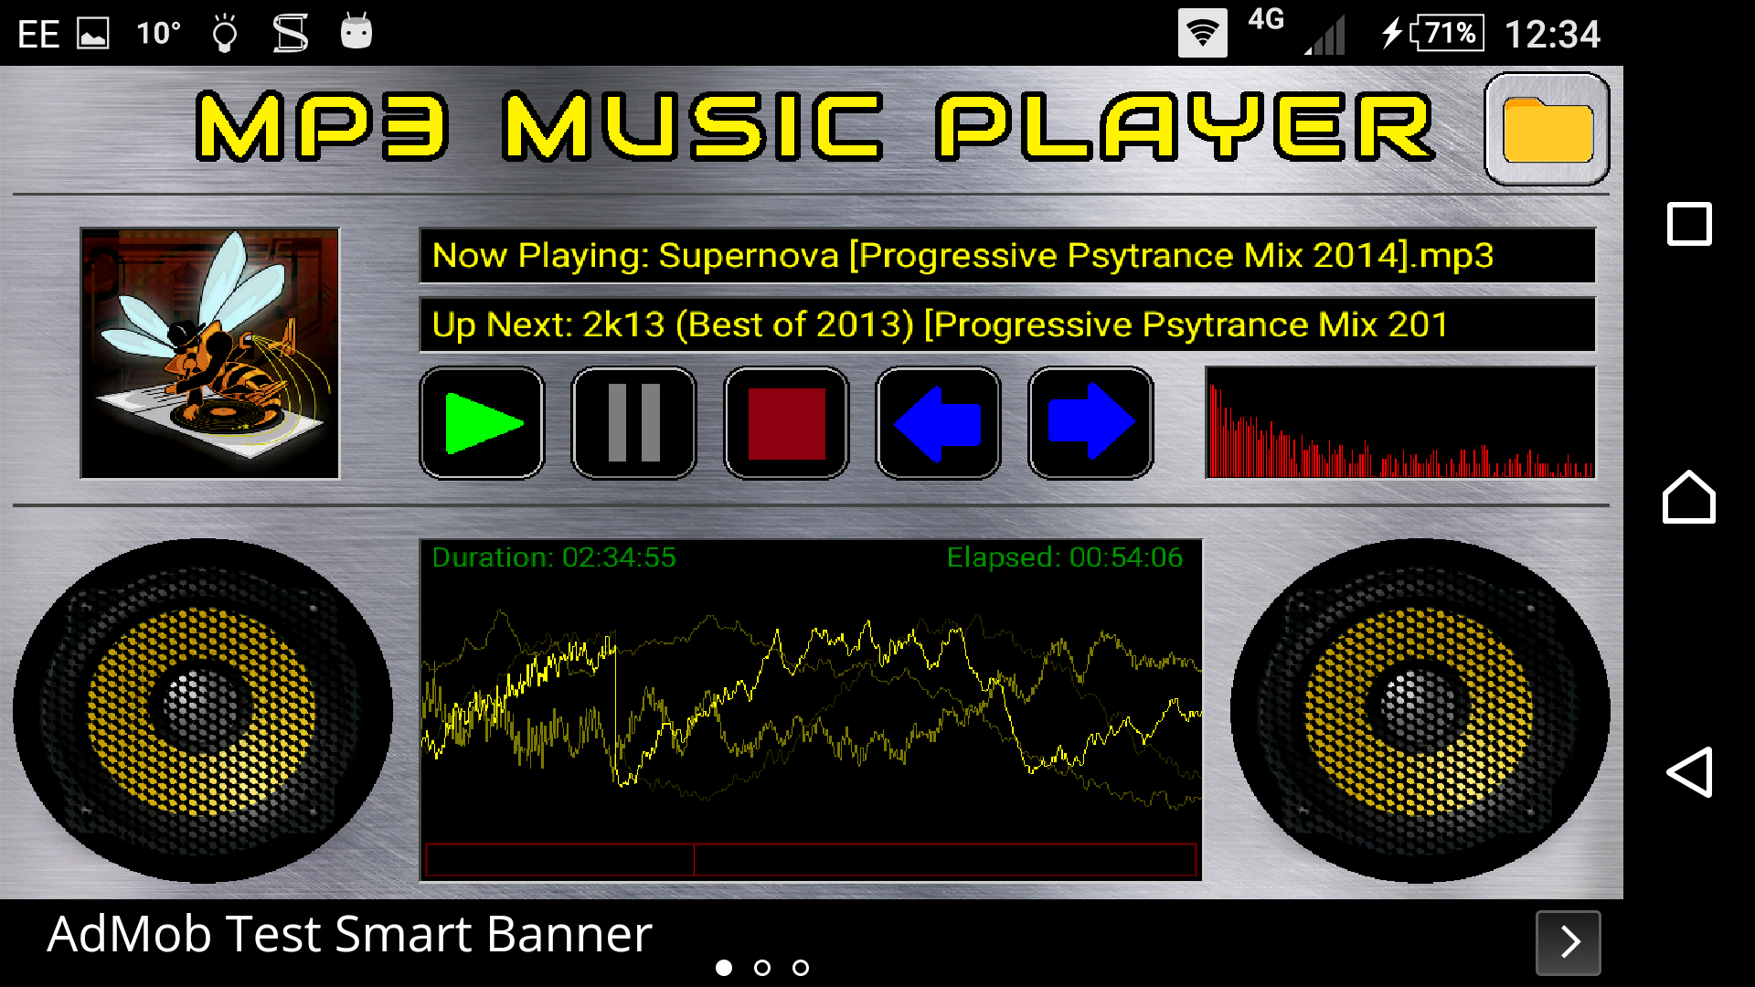
Task: Skip back using the blue left arrow
Action: pos(937,422)
